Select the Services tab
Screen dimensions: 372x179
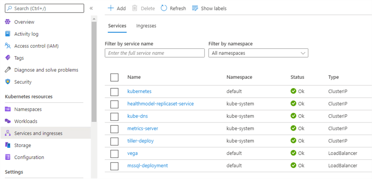[117, 26]
